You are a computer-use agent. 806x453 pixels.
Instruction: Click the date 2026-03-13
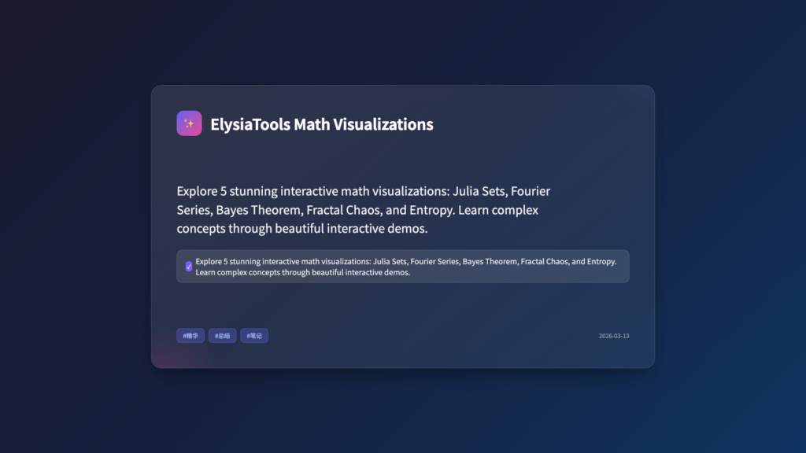[614, 336]
